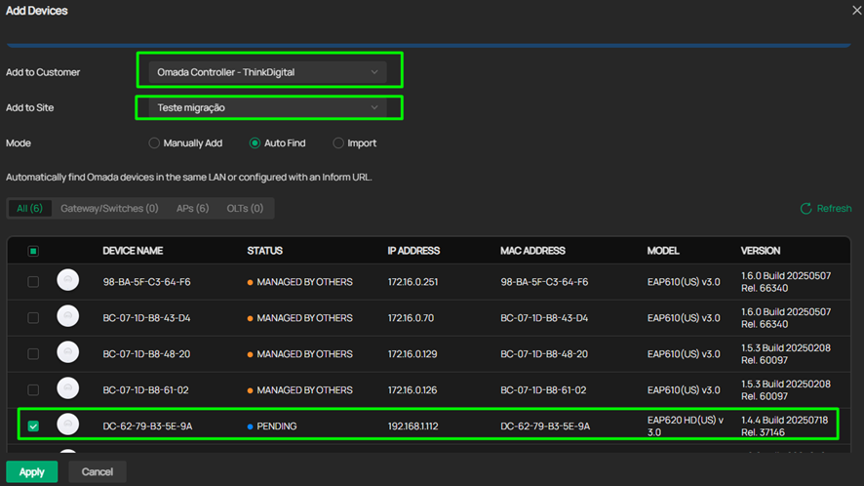Click the device icon for BC-07-1D-B8-43-D4
The image size is (864, 486).
point(67,318)
